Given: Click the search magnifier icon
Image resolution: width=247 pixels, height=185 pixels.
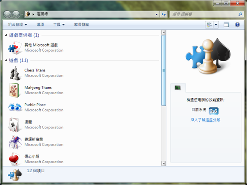Looking at the screenshot, I should 240,14.
